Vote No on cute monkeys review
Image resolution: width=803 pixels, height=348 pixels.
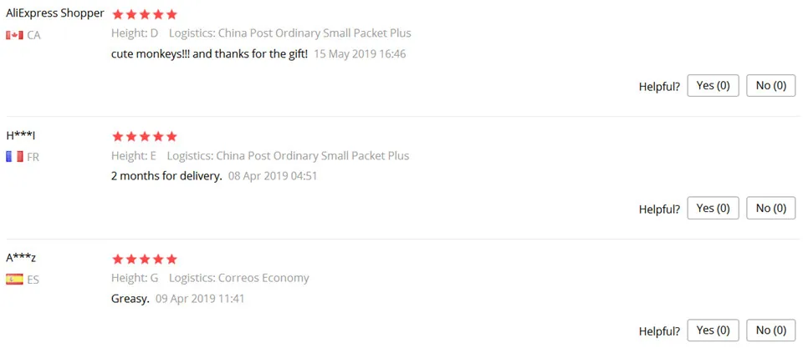[x=770, y=86]
